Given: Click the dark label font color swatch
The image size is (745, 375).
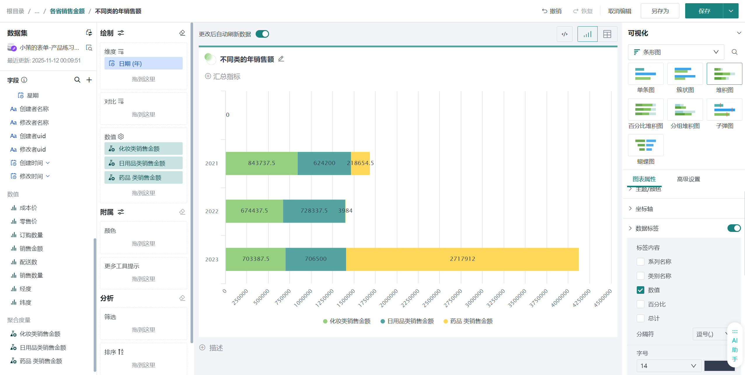Looking at the screenshot, I should pos(716,366).
